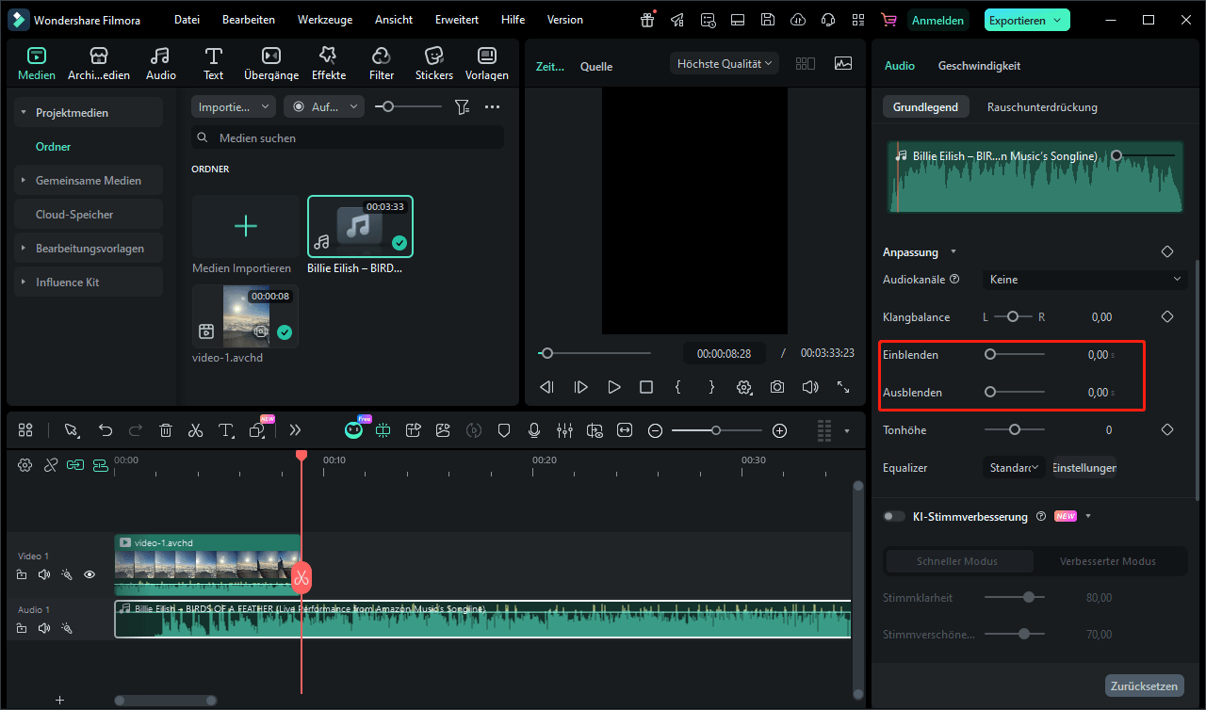Click the Exportieren button
The width and height of the screenshot is (1206, 710).
tap(1027, 20)
